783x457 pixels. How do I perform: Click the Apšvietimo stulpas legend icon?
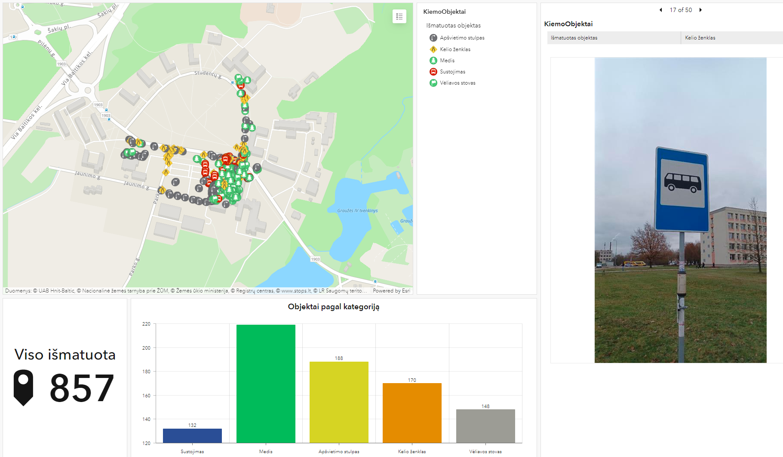coord(433,38)
